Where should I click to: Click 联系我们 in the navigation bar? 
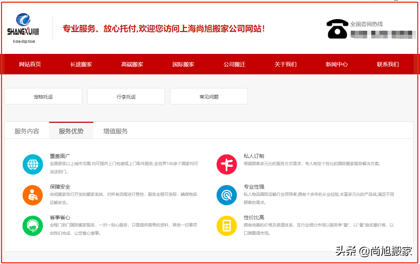point(388,64)
